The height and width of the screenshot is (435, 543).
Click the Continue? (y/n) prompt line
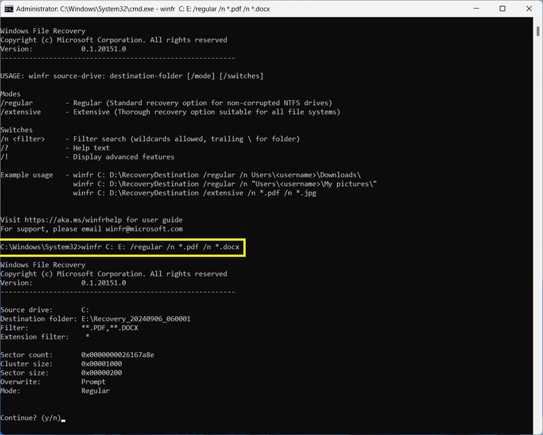click(x=30, y=418)
